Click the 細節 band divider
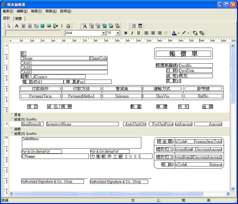Image resolution: width=238 pixels, height=204 pixels. pos(120,129)
